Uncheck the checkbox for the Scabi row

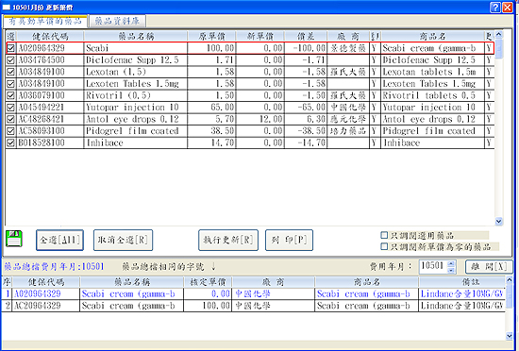(x=10, y=48)
